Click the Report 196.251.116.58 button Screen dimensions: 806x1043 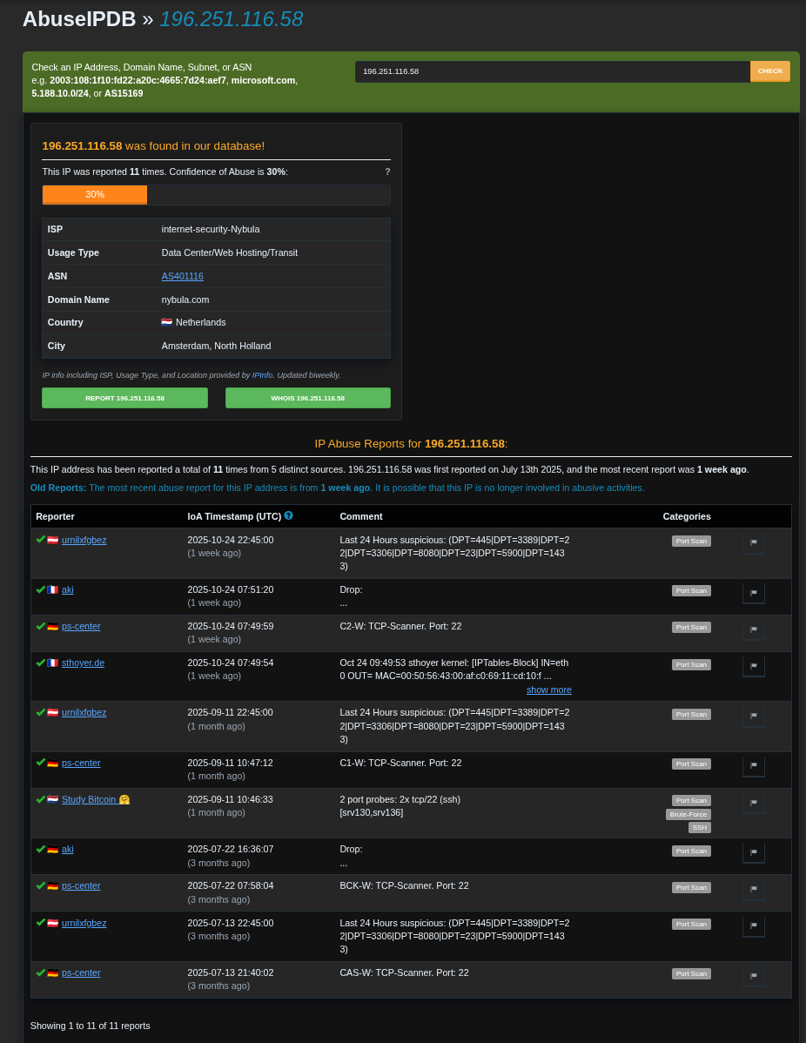coord(124,398)
